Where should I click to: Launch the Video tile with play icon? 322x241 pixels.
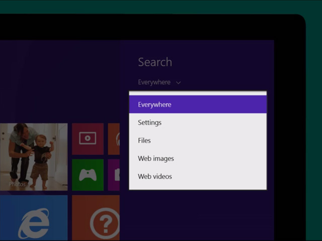(x=88, y=139)
